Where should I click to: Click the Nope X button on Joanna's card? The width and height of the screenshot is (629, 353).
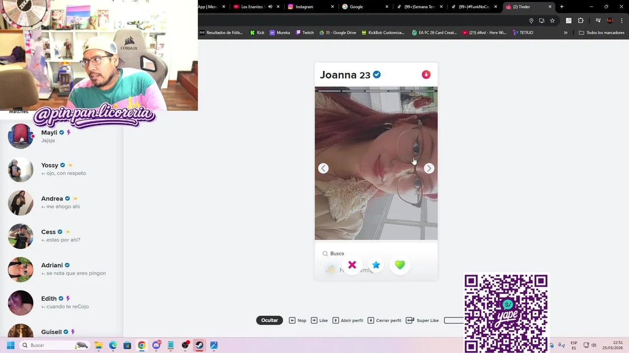coord(352,265)
